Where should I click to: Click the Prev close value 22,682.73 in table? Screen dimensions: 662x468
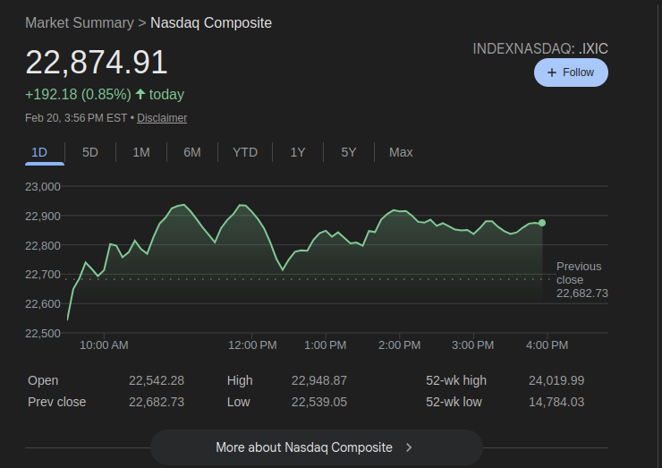[x=157, y=402]
